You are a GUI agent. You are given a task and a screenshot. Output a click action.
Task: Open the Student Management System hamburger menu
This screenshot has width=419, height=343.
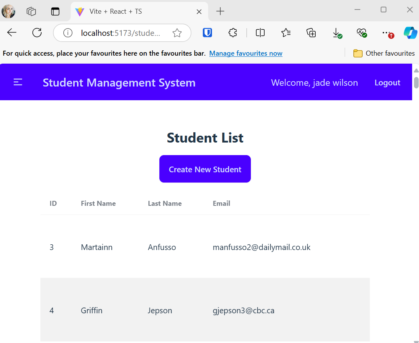(x=18, y=82)
